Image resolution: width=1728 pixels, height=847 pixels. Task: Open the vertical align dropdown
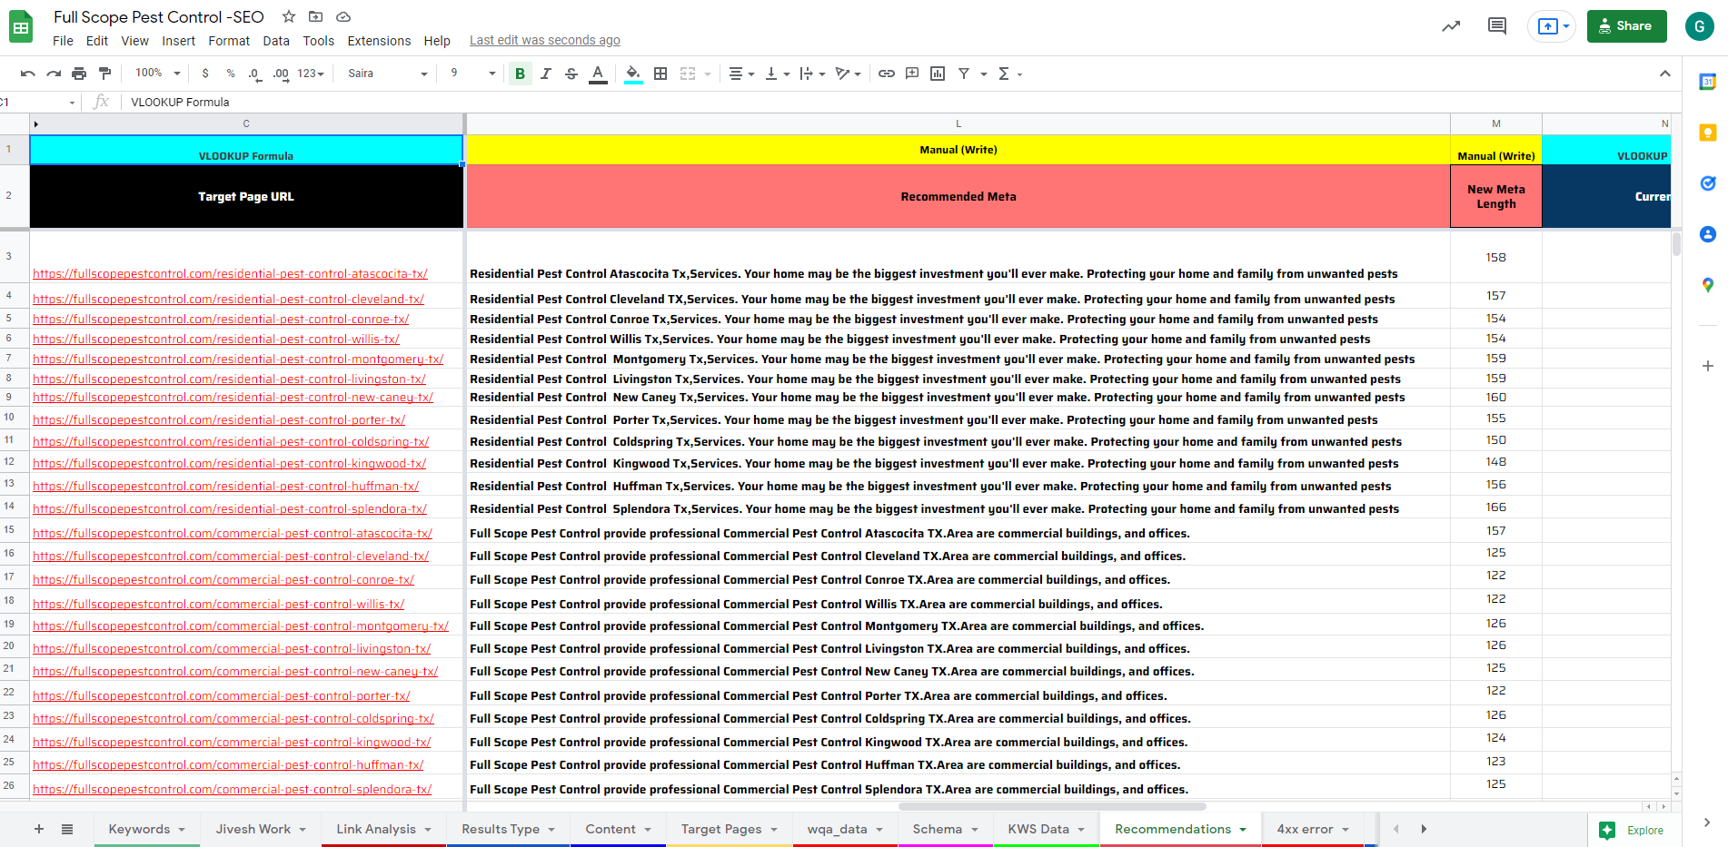(777, 74)
